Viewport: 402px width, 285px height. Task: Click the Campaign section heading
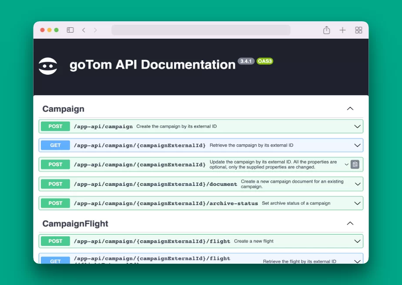64,109
